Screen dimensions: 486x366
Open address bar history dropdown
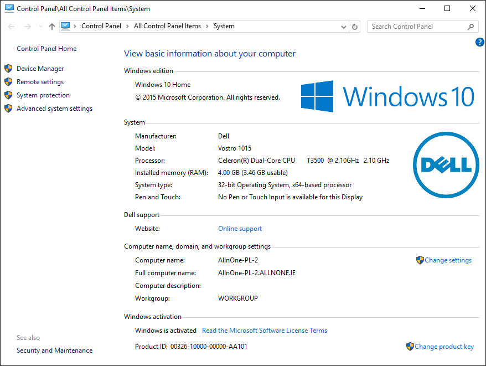point(343,27)
